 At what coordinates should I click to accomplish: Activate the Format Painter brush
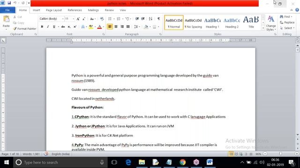(24, 28)
